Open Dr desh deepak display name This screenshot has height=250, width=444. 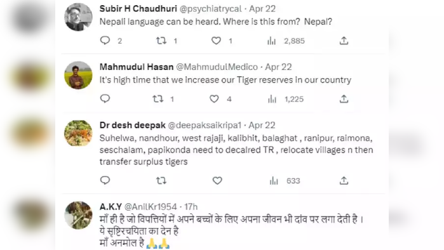click(x=133, y=125)
